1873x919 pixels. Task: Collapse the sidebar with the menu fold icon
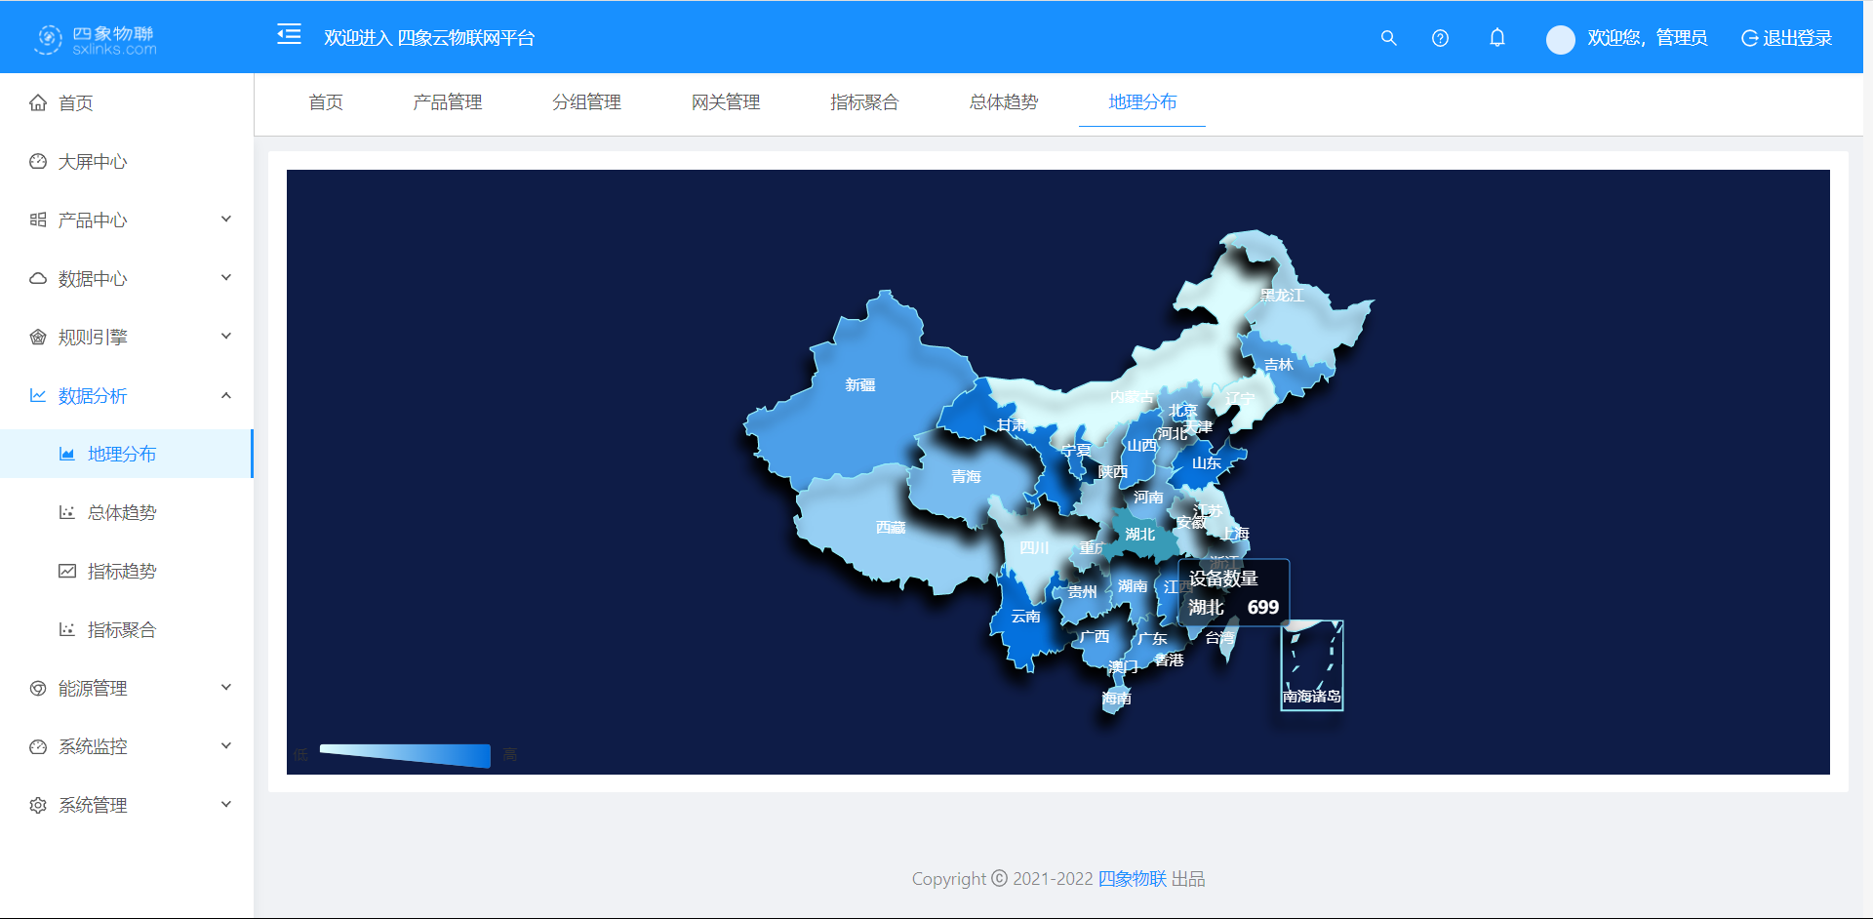tap(289, 36)
